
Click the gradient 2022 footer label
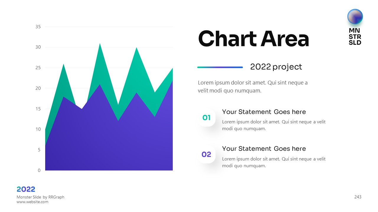(x=26, y=189)
